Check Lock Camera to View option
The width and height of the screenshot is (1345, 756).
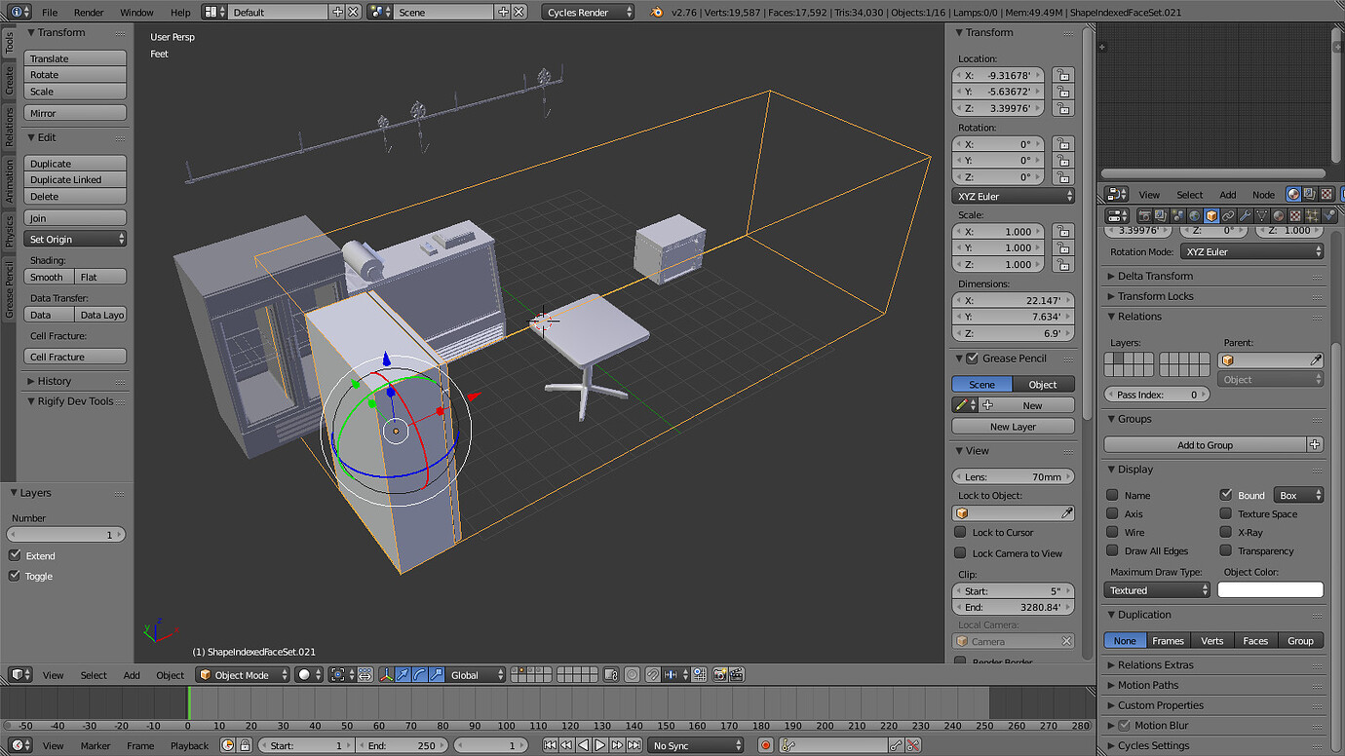[960, 553]
